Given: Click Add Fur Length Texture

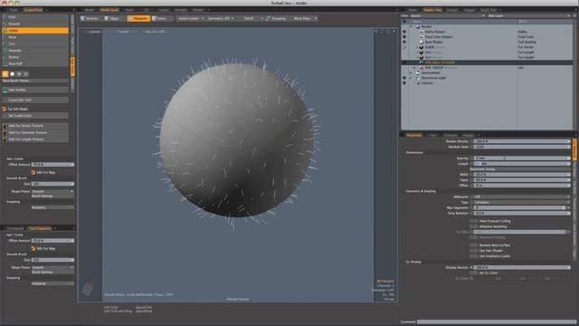Looking at the screenshot, I should [x=35, y=139].
